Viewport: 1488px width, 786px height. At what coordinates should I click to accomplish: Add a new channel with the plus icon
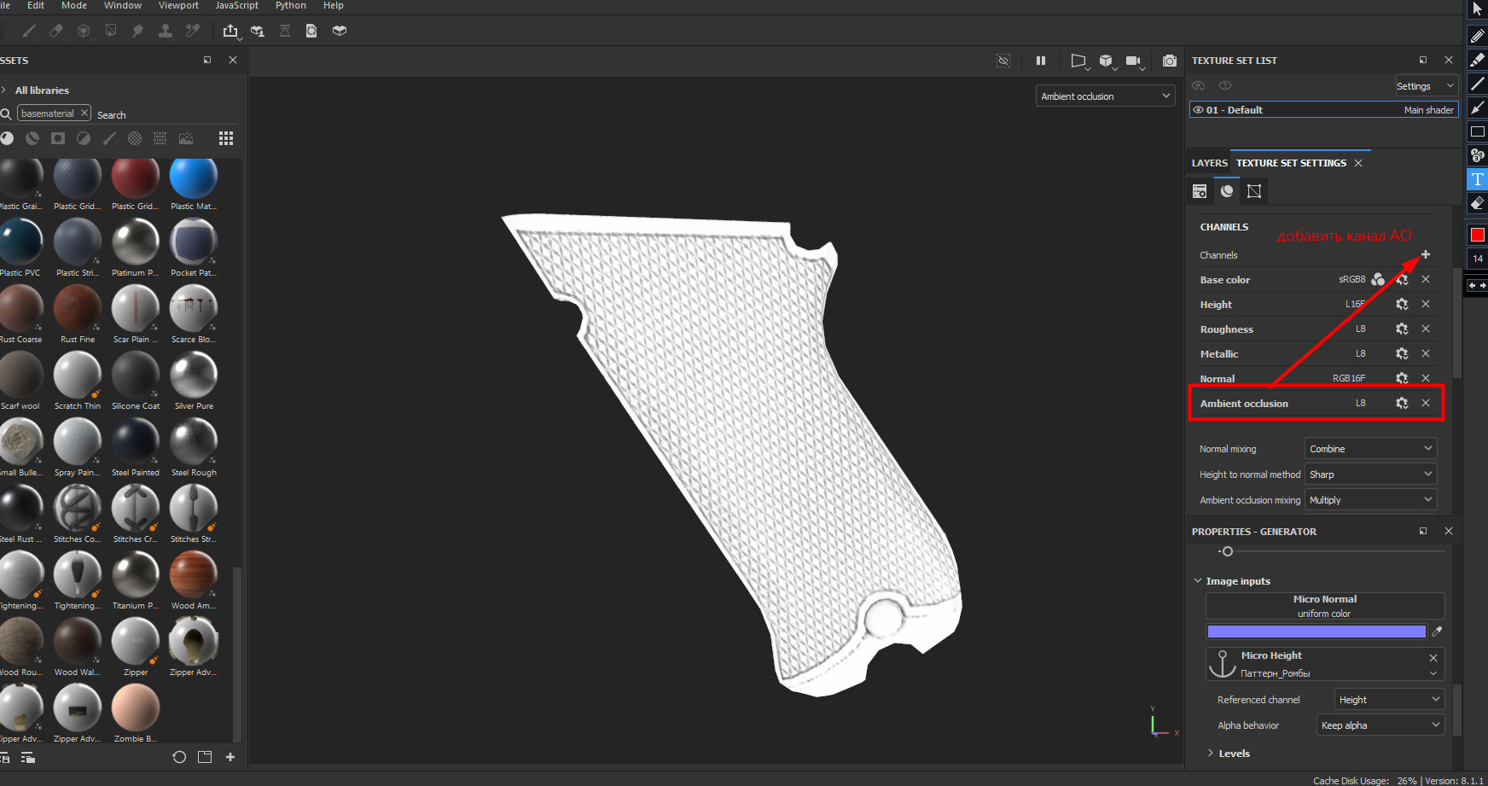(1425, 254)
